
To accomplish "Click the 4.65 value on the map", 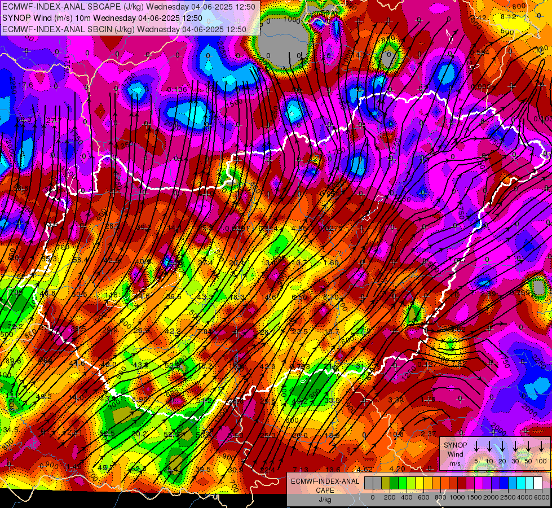I will click(x=299, y=228).
